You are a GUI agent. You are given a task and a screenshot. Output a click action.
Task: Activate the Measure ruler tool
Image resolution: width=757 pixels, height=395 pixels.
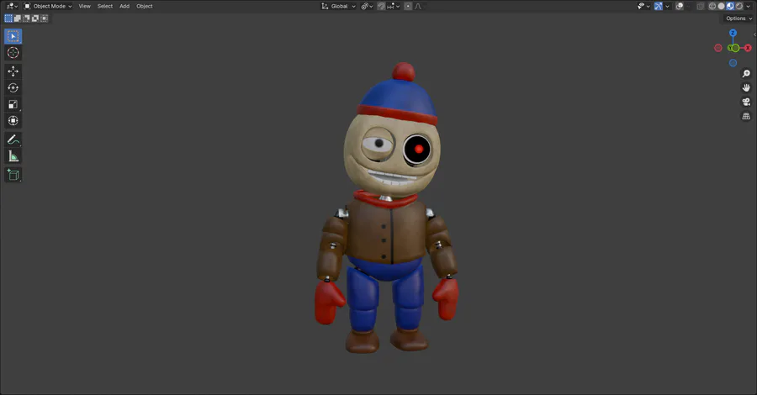pyautogui.click(x=13, y=156)
